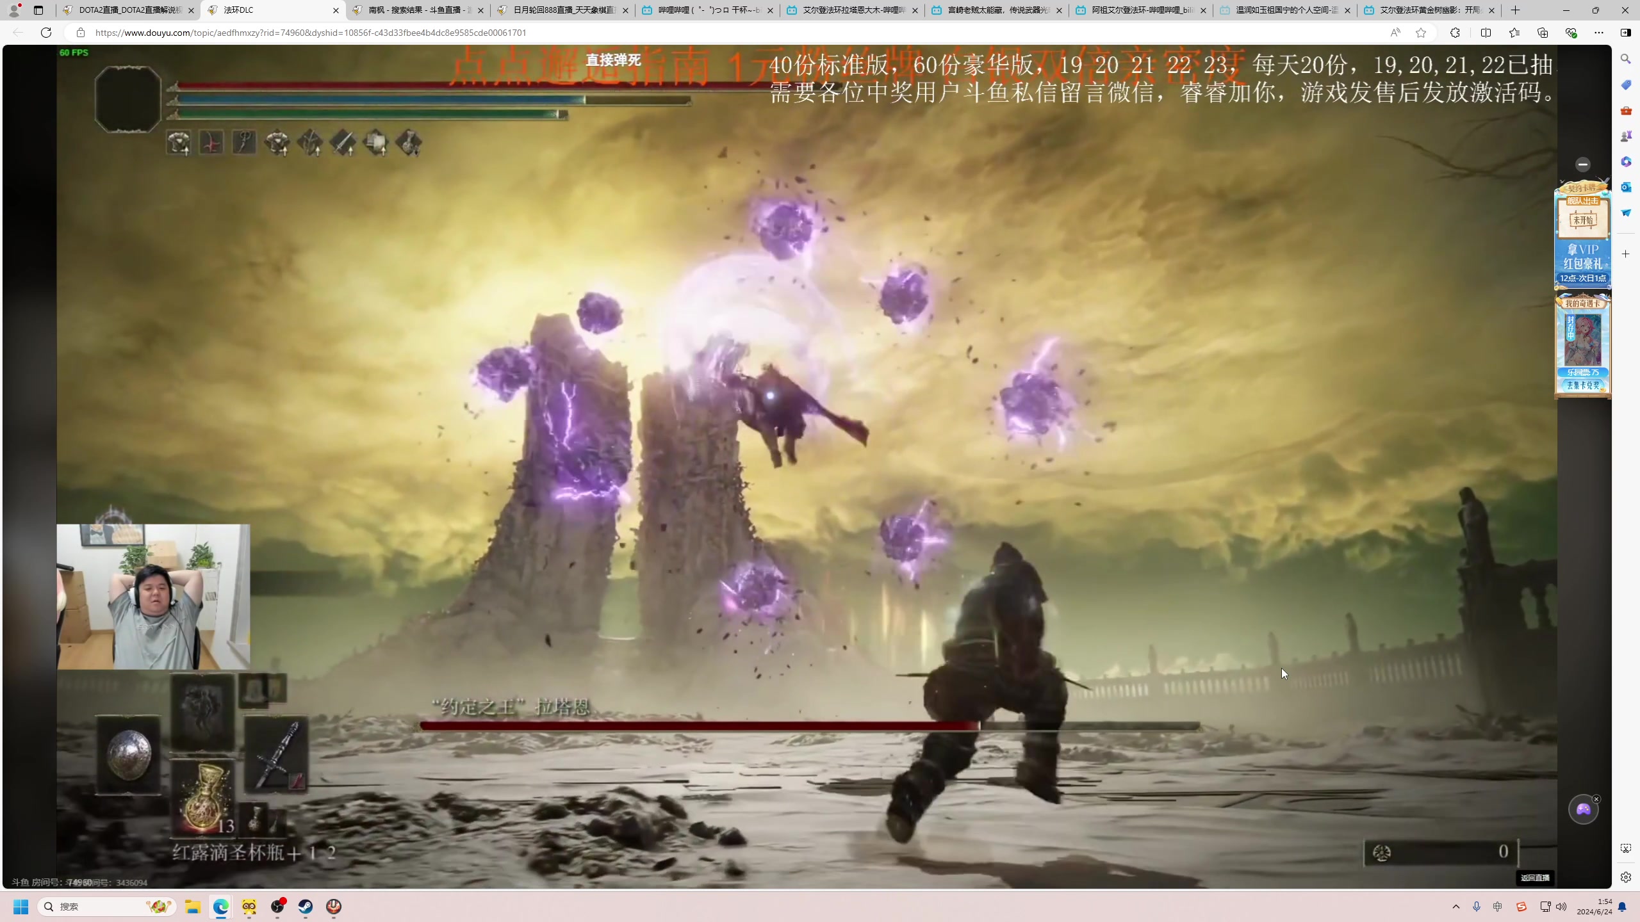The width and height of the screenshot is (1640, 922).
Task: Click the system tray microphone icon
Action: click(1477, 907)
